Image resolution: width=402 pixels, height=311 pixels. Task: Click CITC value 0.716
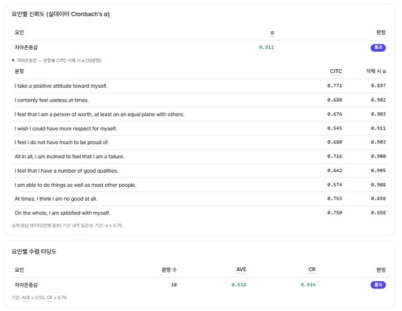pyautogui.click(x=335, y=156)
